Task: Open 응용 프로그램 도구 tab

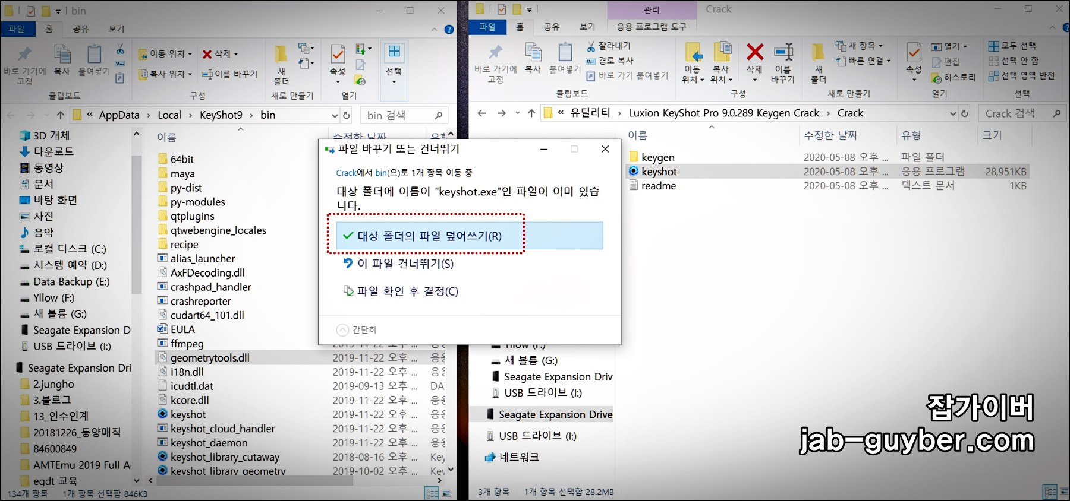Action: coord(652,27)
